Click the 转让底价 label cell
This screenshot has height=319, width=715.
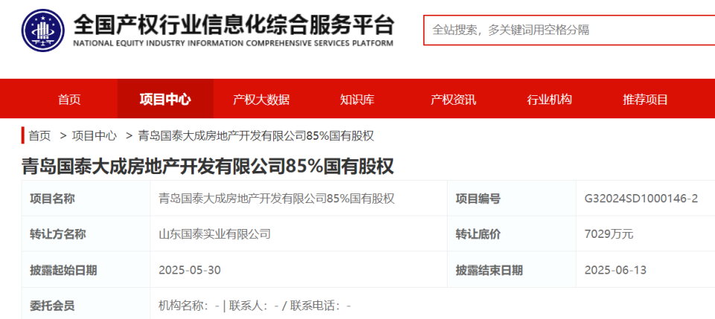coord(512,234)
